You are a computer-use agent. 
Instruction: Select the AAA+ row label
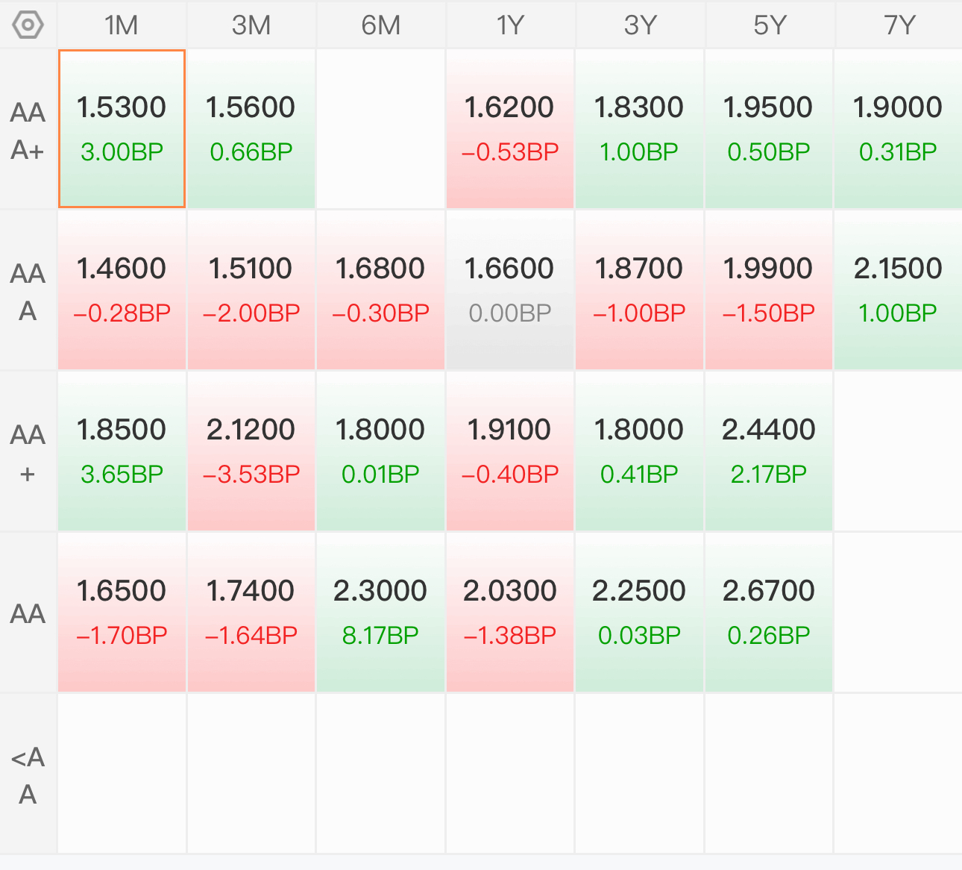[x=28, y=131]
